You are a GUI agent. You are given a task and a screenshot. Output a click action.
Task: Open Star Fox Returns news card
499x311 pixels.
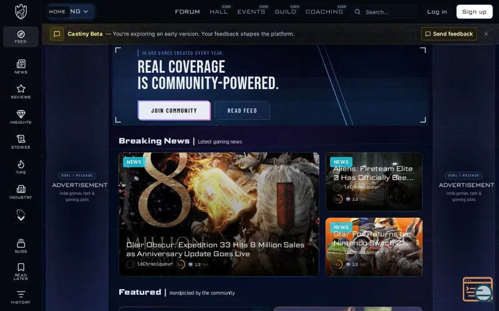tap(374, 247)
